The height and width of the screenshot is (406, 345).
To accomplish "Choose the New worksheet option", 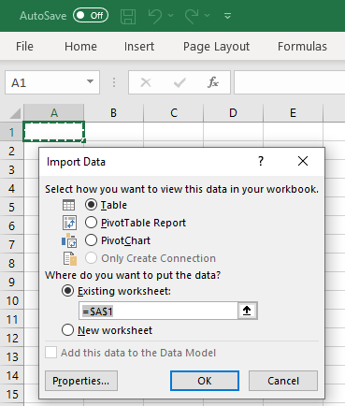I will point(67,330).
